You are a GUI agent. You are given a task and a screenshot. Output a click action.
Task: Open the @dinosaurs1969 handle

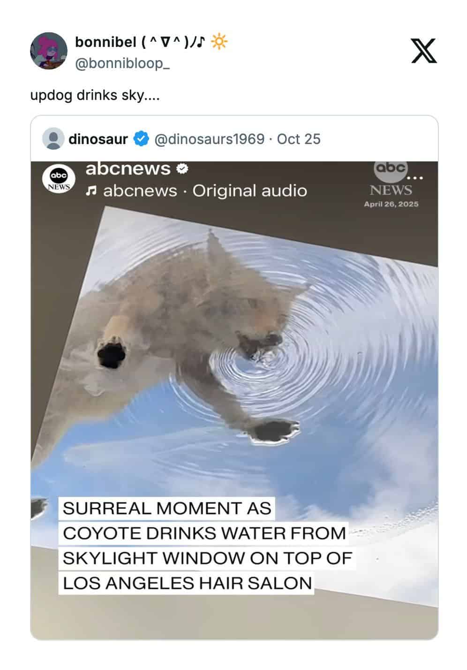209,139
